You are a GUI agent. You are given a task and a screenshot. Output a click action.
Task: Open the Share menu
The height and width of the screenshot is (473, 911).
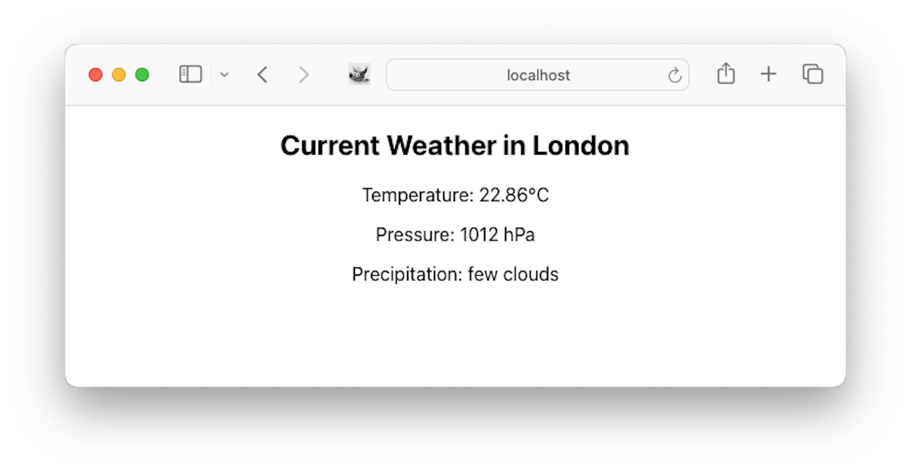[x=726, y=74]
